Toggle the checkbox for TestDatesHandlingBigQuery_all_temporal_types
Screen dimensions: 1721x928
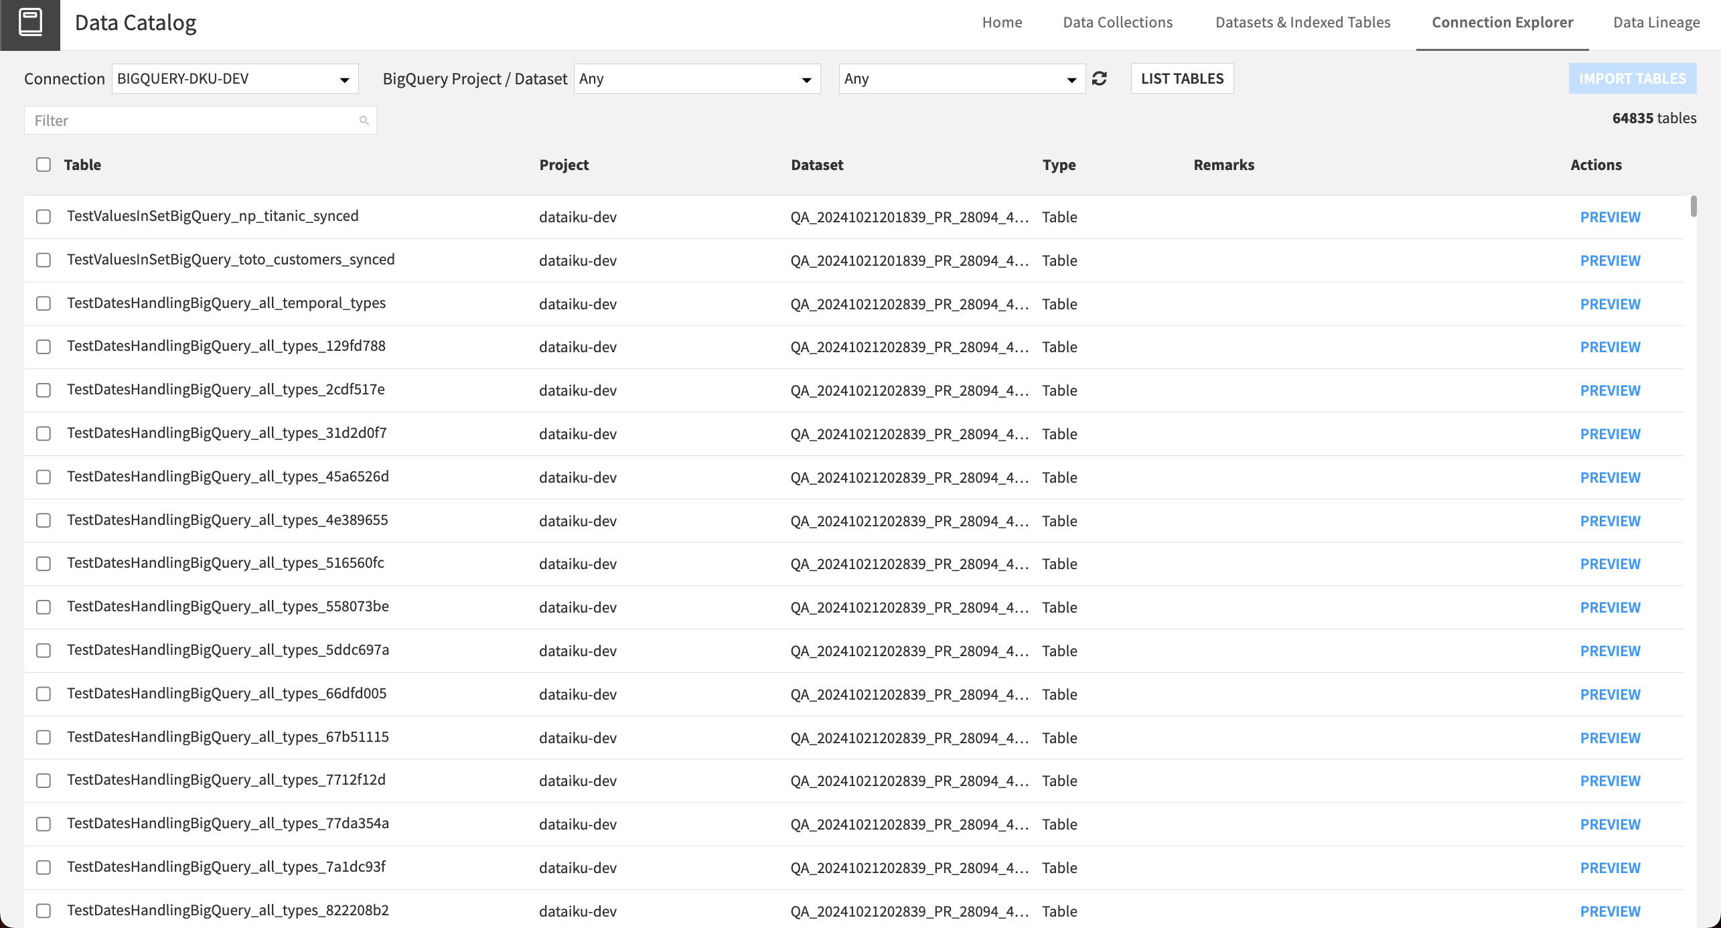click(42, 303)
